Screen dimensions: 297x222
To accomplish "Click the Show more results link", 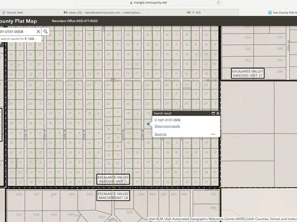I will click(167, 126).
